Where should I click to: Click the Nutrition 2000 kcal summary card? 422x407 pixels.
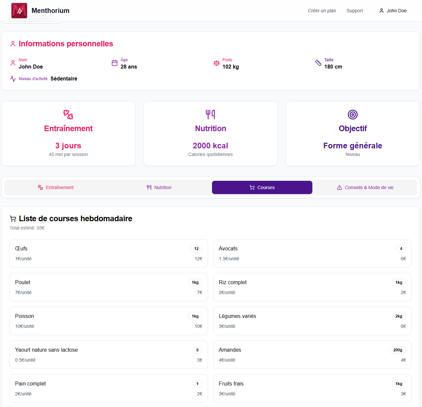click(210, 133)
